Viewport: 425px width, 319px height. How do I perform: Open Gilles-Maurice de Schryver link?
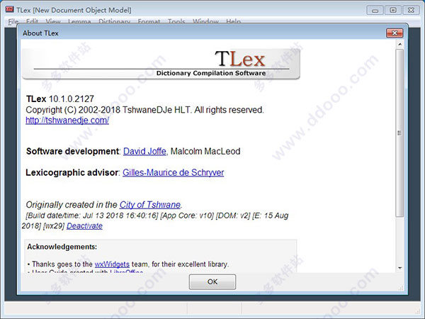[x=174, y=172]
